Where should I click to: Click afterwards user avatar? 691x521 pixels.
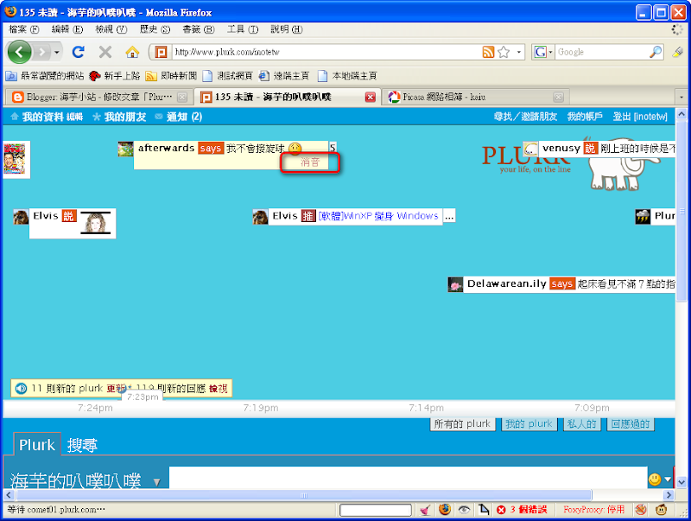pos(125,149)
